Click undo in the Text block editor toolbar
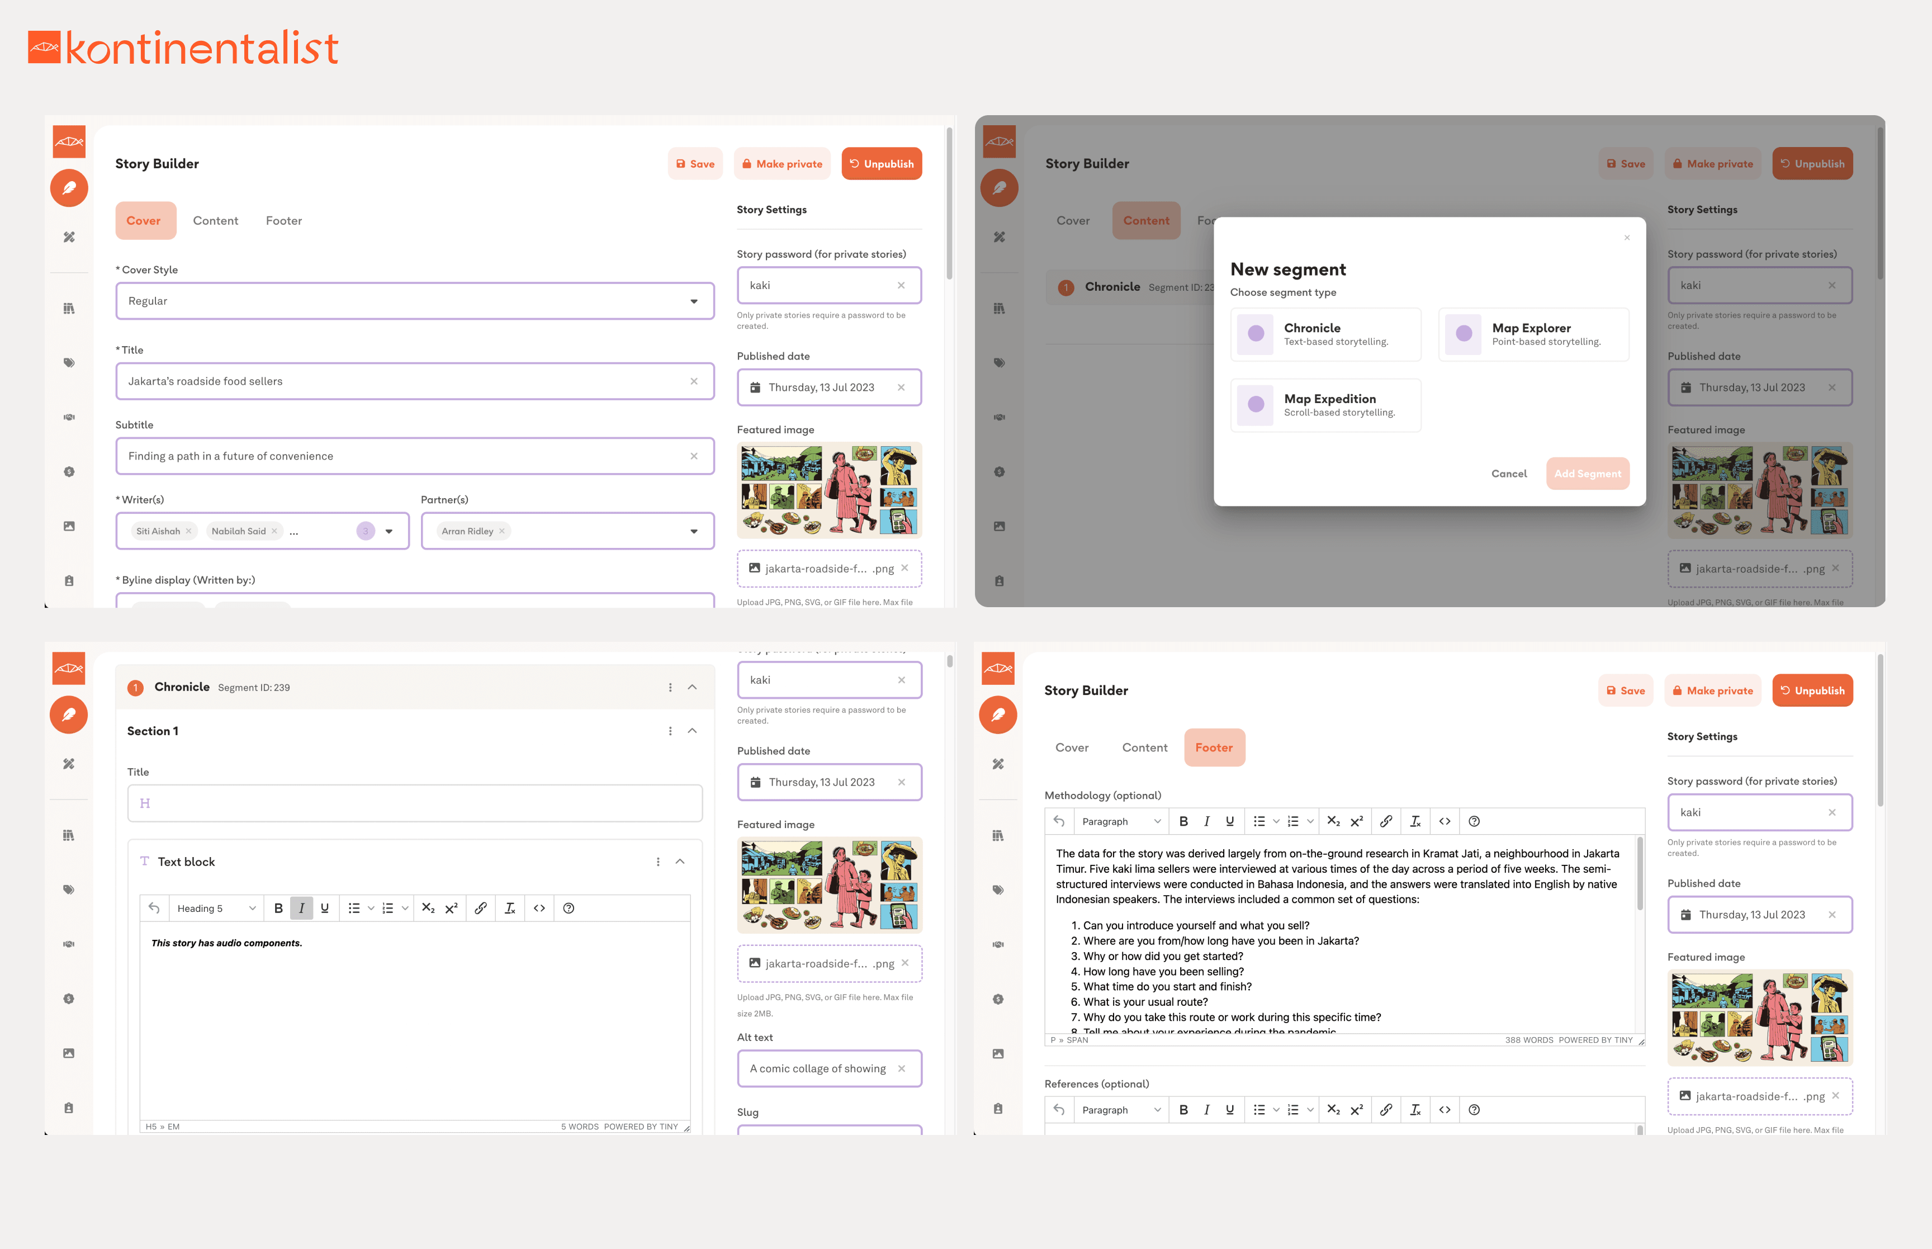The image size is (1932, 1249). pyautogui.click(x=154, y=909)
